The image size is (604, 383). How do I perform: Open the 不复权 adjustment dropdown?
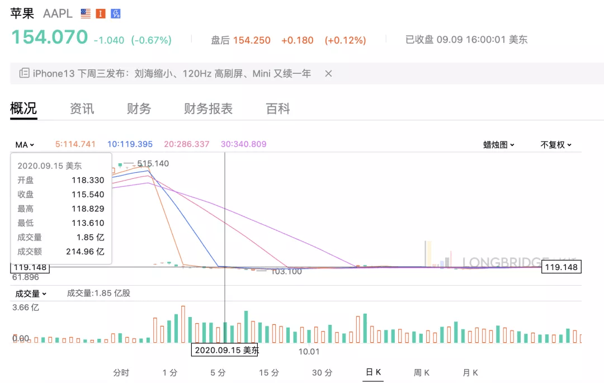(556, 145)
